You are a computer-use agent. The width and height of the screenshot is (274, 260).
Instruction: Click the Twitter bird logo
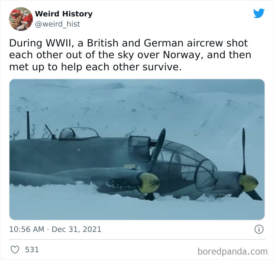259,13
